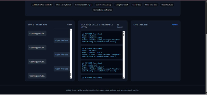Run the 'Start morning setup' chip

pyautogui.click(x=103, y=5)
